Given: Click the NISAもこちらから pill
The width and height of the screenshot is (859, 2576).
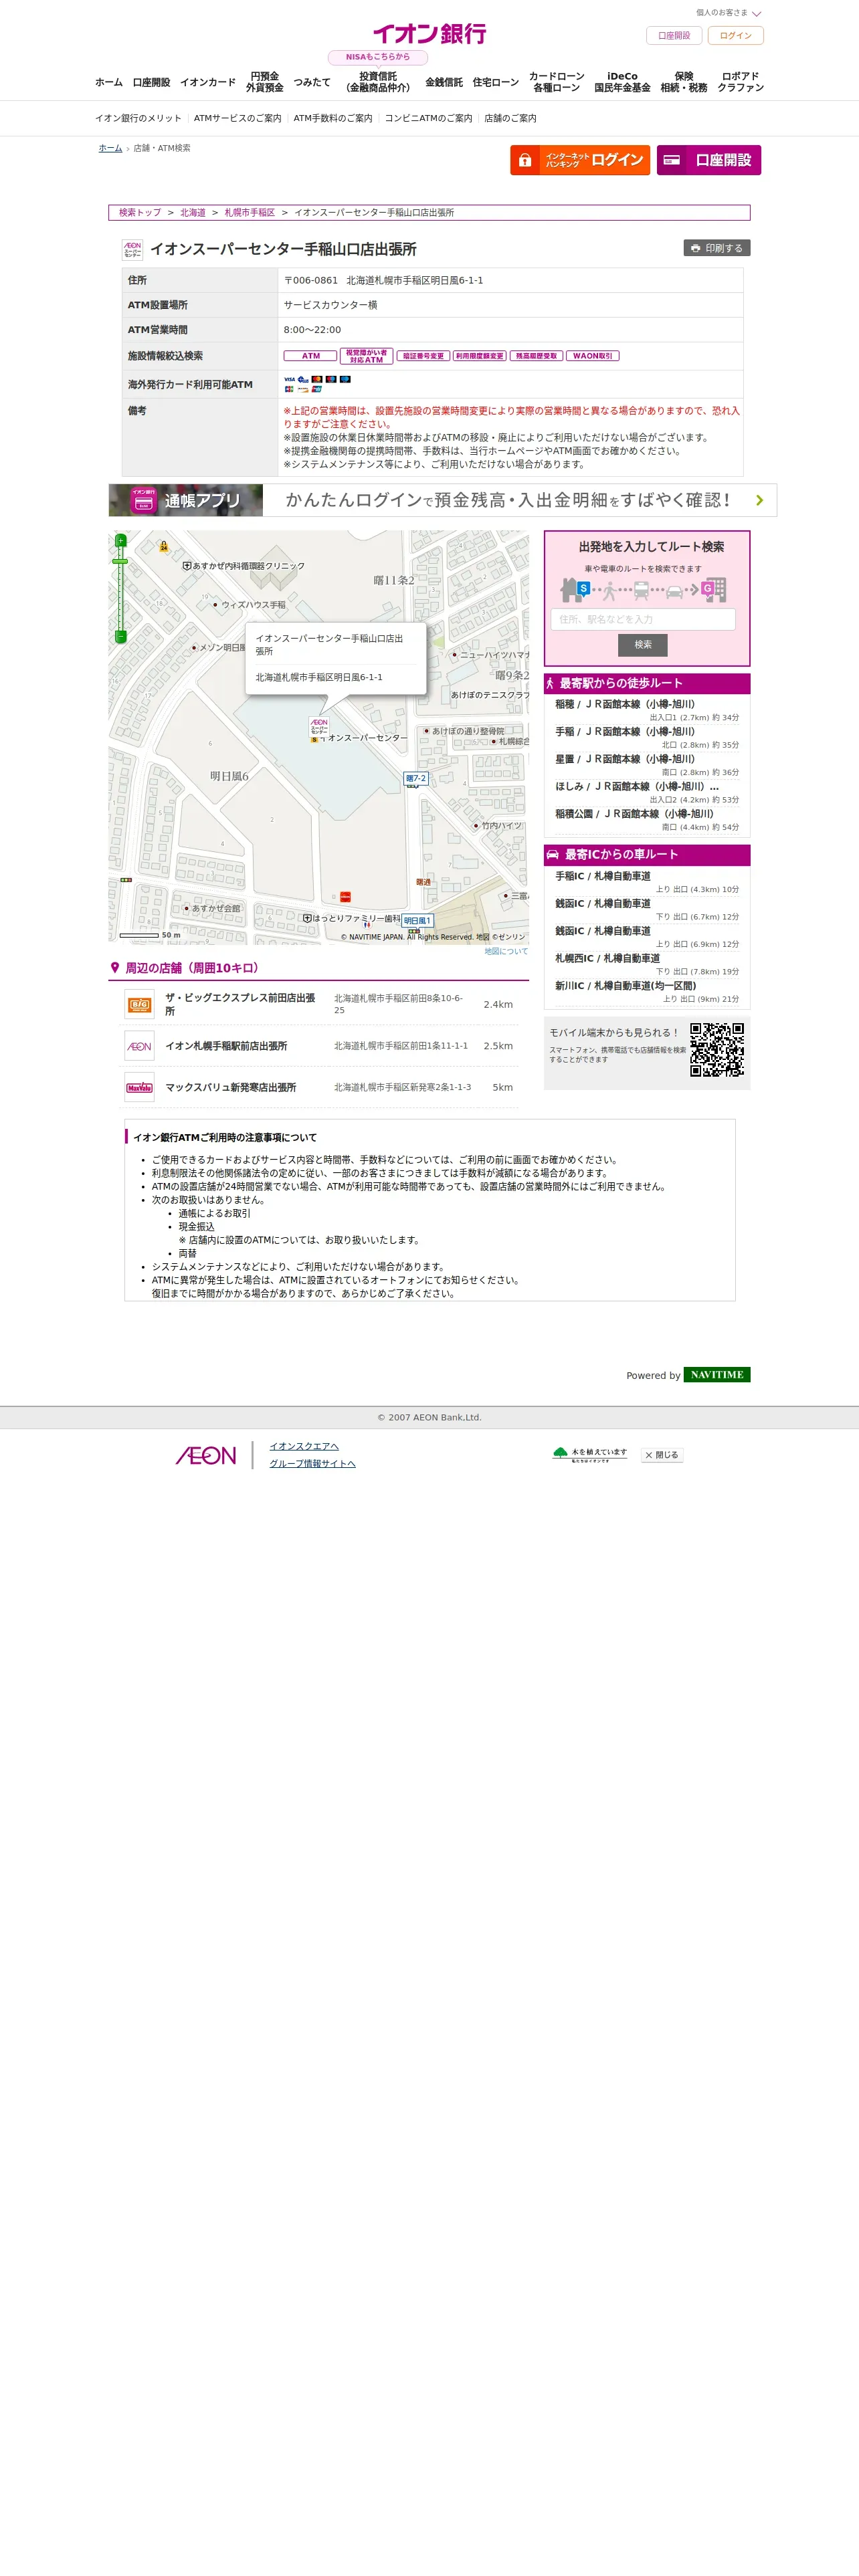Looking at the screenshot, I should coord(378,57).
